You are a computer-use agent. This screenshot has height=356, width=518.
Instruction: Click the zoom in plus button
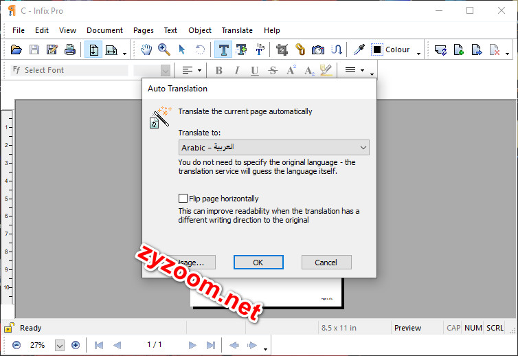point(76,345)
